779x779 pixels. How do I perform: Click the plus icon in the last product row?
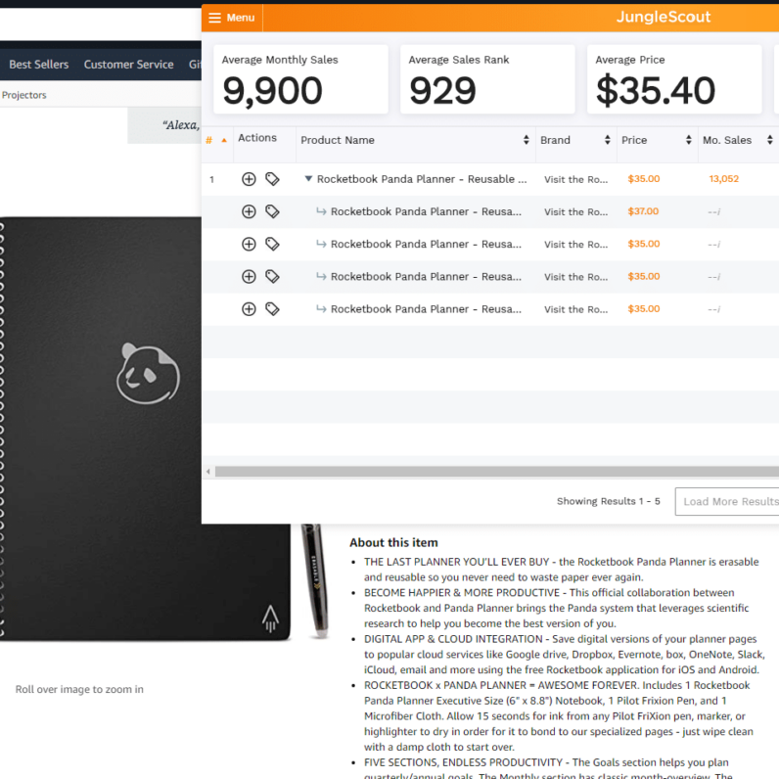[249, 309]
